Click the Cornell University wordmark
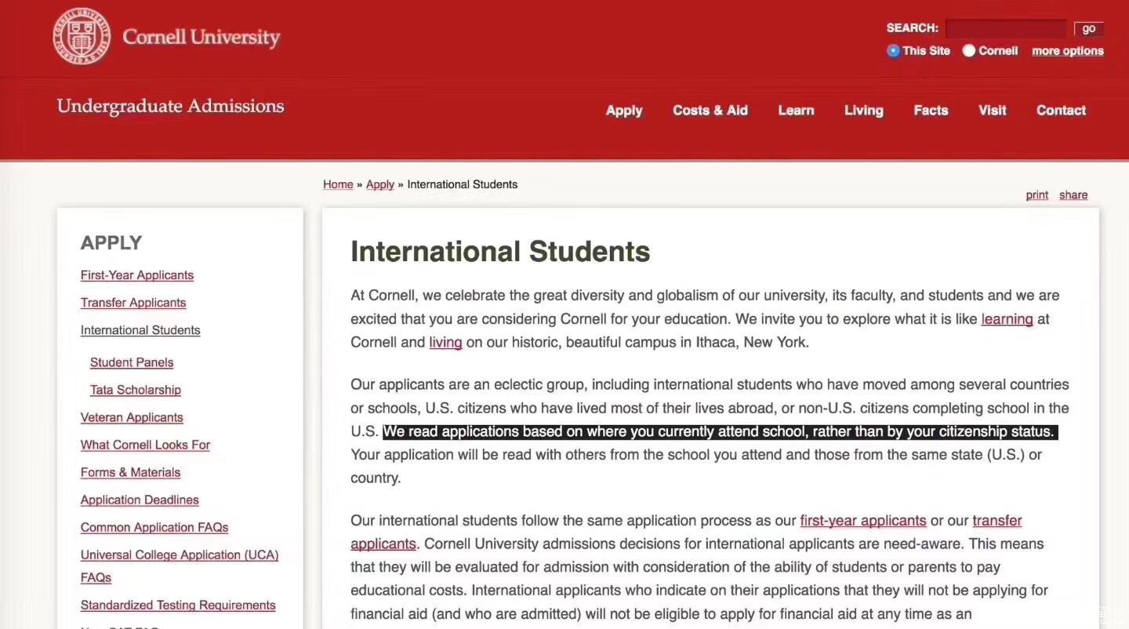 (x=201, y=37)
